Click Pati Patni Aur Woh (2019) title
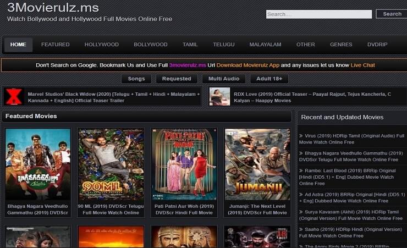The image size is (407, 248). click(184, 210)
